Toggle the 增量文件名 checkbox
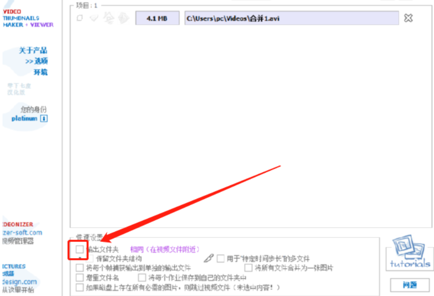Image resolution: width=434 pixels, height=296 pixels. (x=80, y=277)
